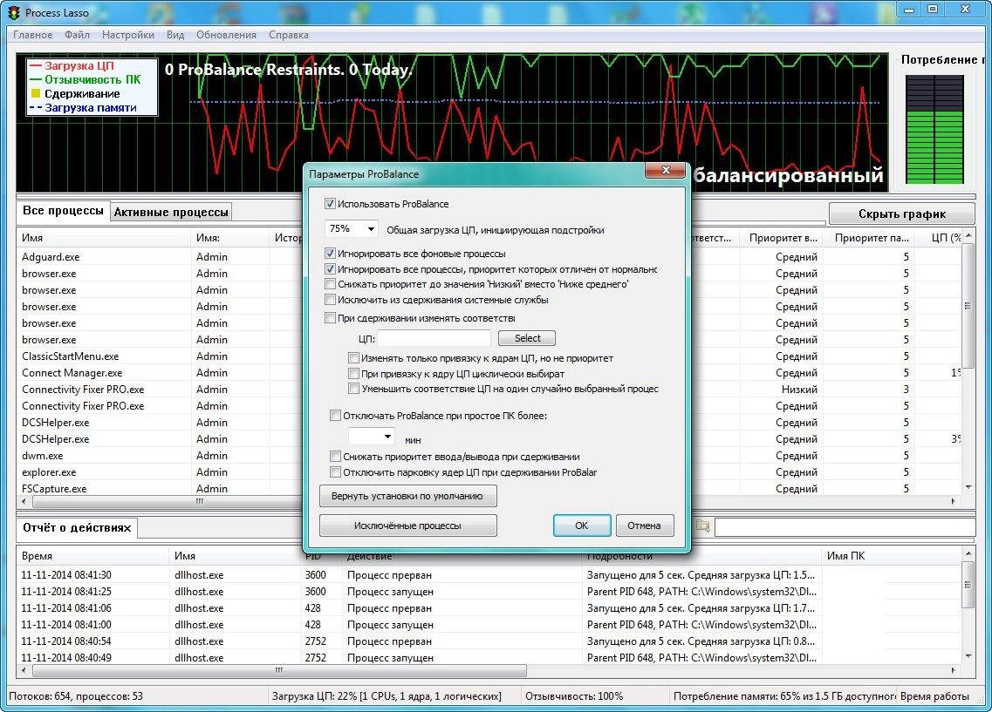
Task: Open the Обновления menu
Action: point(226,35)
